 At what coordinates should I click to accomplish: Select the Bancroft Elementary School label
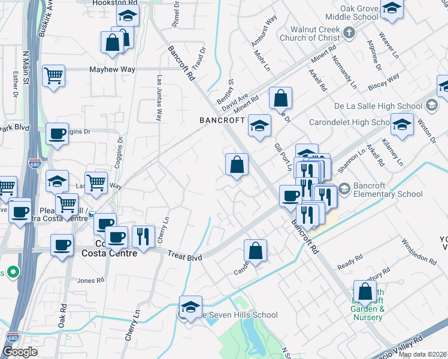[388, 190]
